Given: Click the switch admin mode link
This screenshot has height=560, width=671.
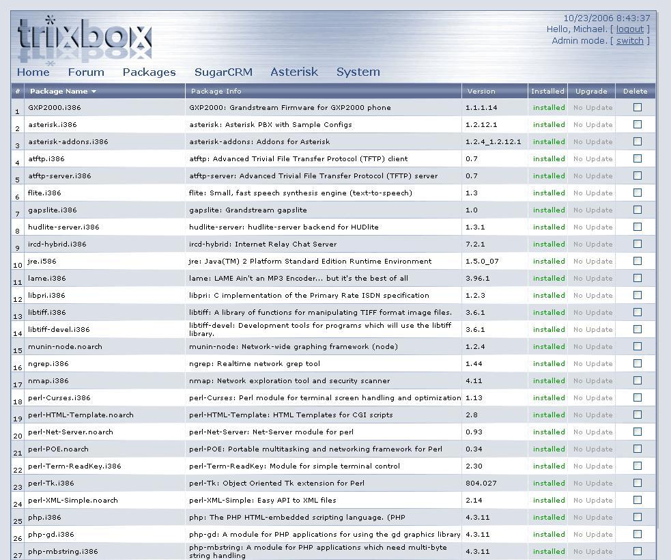Looking at the screenshot, I should tap(629, 41).
